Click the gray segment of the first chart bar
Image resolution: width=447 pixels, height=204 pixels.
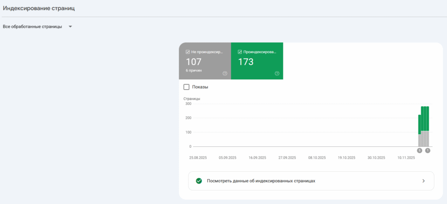tap(419, 140)
